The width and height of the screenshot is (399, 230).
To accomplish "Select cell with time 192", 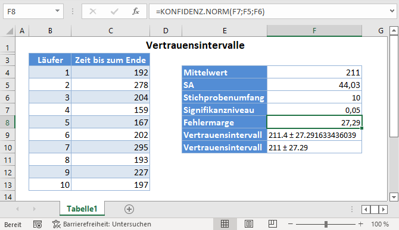I will (110, 73).
